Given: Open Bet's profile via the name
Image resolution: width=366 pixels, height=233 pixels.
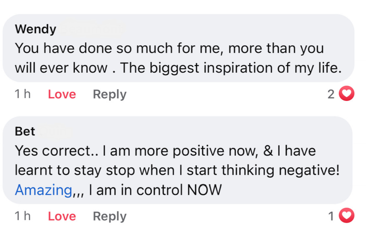Looking at the screenshot, I should pos(25,131).
